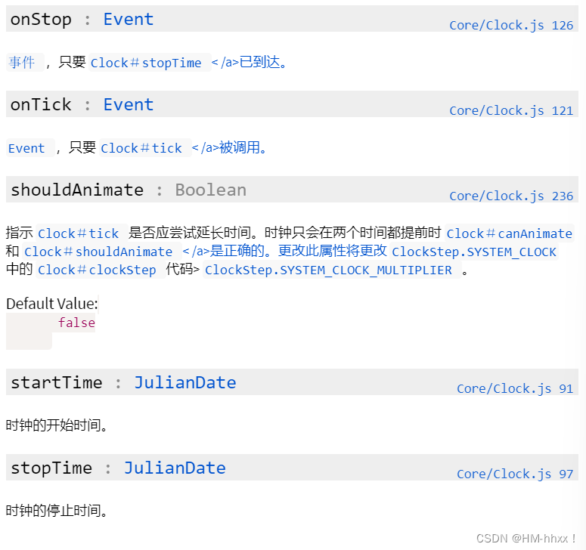Open JulianDate type link beside stopTime
This screenshot has height=550, width=586.
175,468
